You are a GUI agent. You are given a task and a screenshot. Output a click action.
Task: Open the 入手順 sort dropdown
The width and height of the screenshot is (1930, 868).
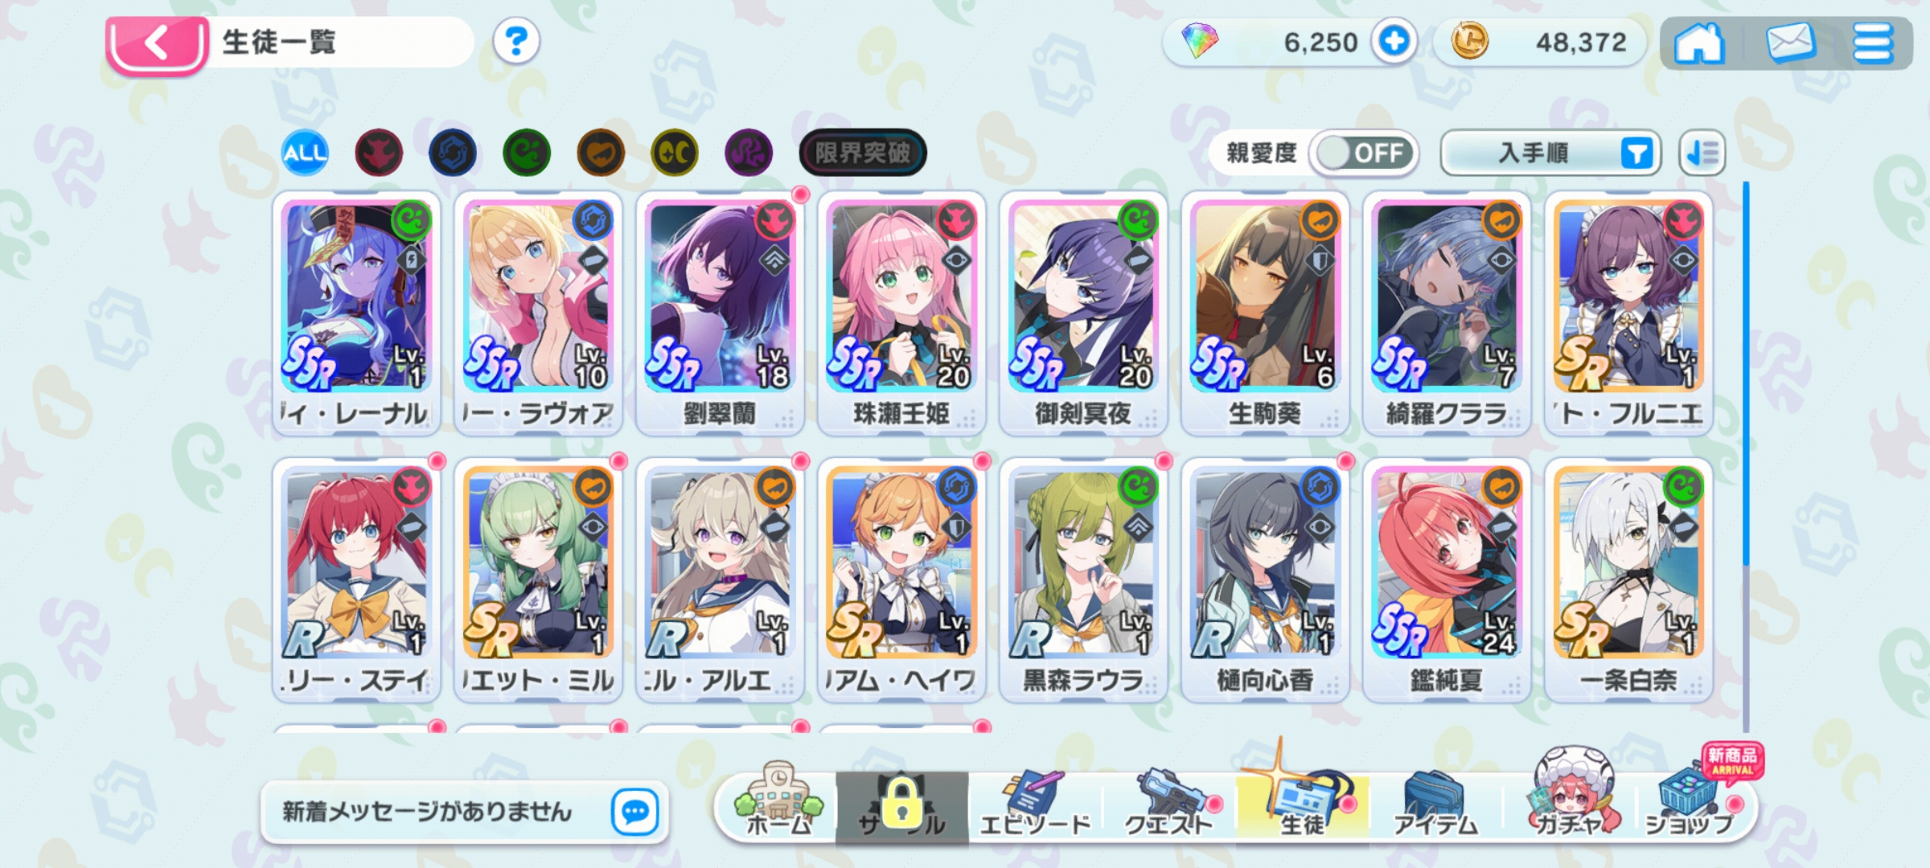point(1550,153)
